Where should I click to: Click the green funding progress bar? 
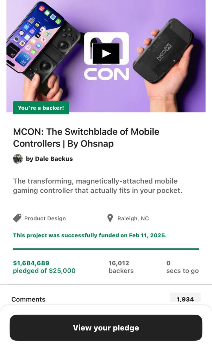[x=106, y=248]
